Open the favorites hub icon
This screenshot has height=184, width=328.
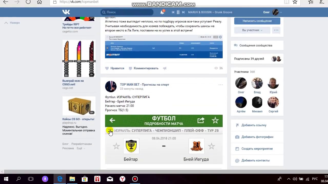coord(311,2)
